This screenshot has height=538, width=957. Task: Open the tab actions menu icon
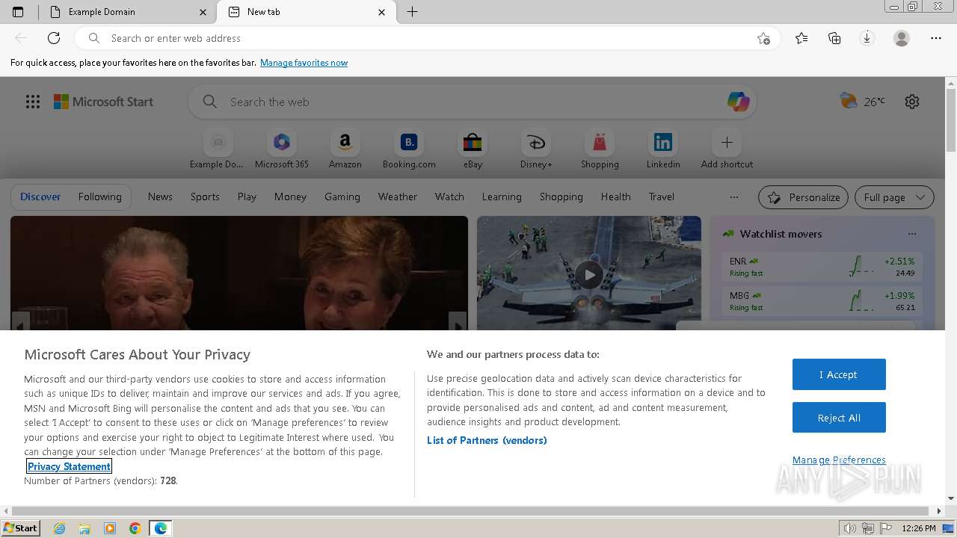pos(18,12)
